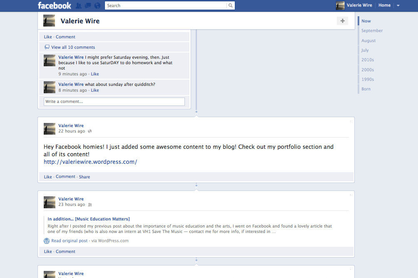Click the search magnifier button
Image resolution: width=418 pixels, height=278 pixels.
point(231,5)
